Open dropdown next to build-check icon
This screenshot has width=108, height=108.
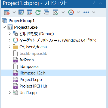click(63, 12)
